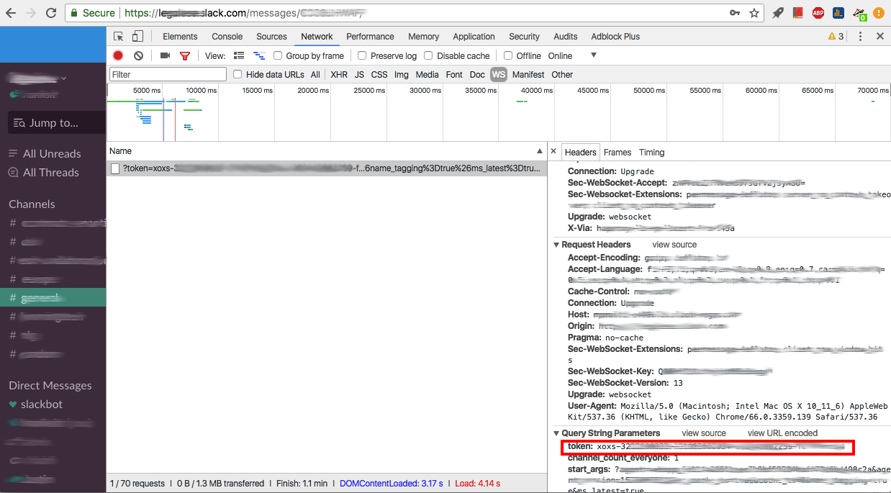This screenshot has width=891, height=493.
Task: Click the key saved-password icon
Action: click(x=735, y=13)
